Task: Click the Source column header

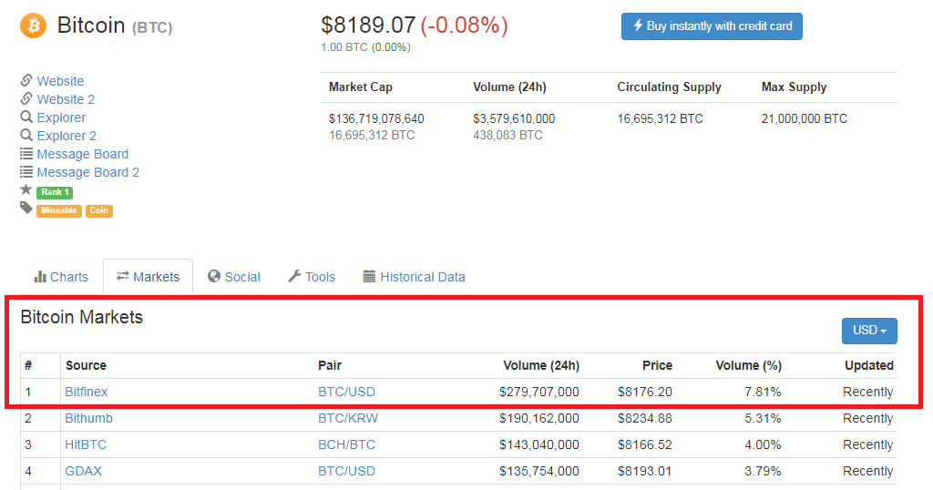Action: (x=86, y=365)
